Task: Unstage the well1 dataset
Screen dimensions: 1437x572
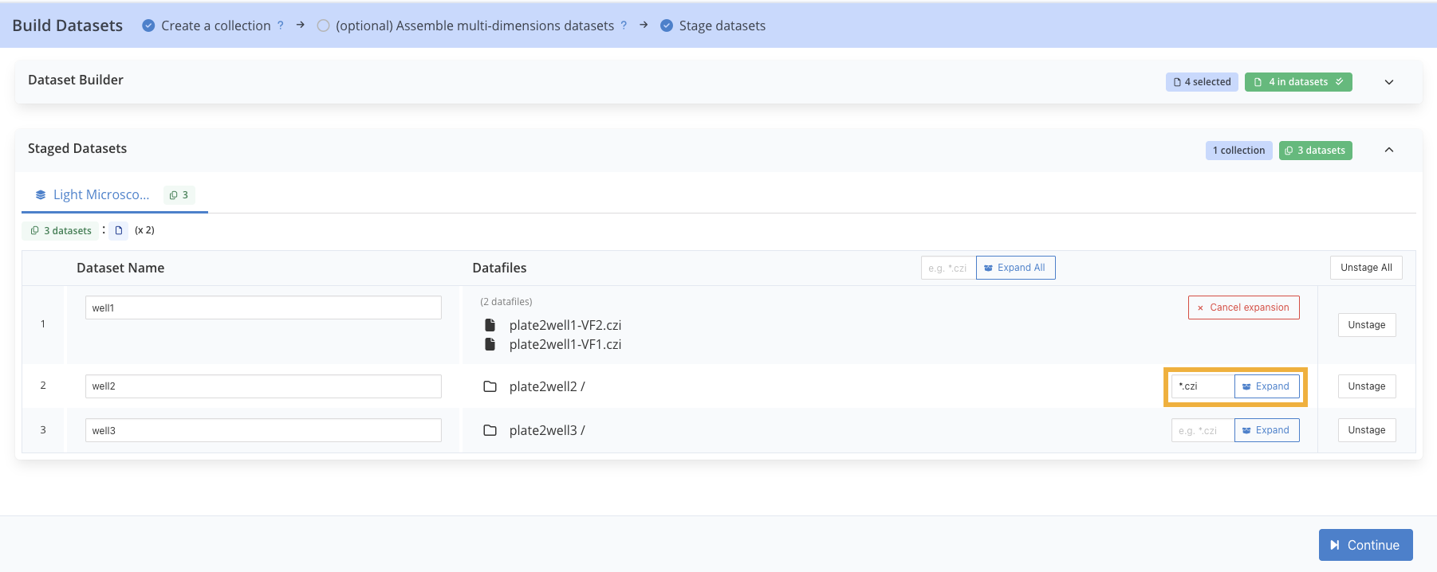Action: coord(1366,325)
